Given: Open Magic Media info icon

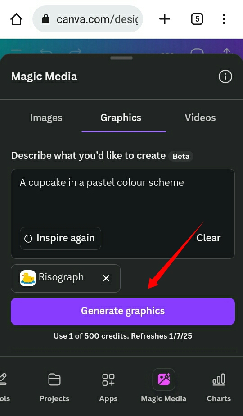Looking at the screenshot, I should [225, 77].
